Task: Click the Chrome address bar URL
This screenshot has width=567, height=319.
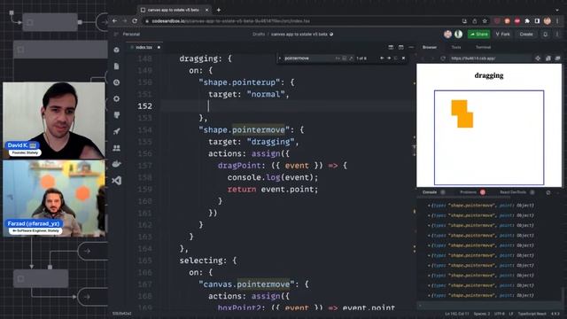Action: pos(230,21)
